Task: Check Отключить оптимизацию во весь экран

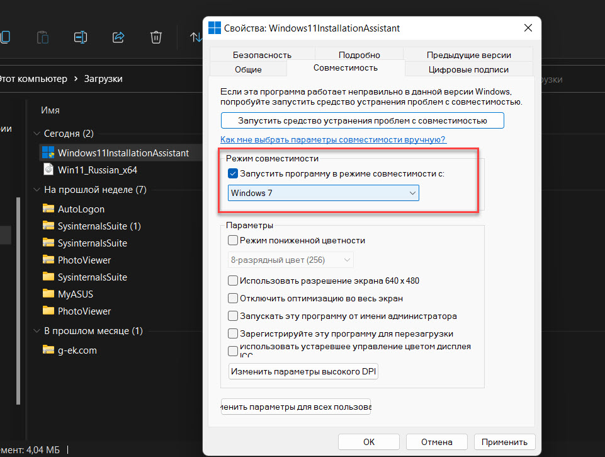Action: point(233,298)
